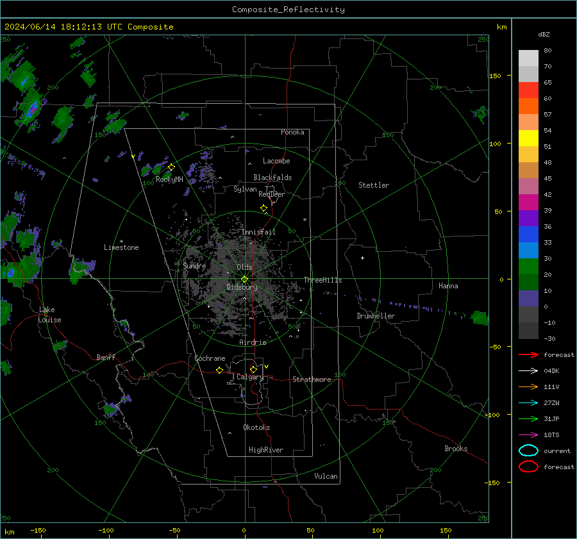Image resolution: width=577 pixels, height=539 pixels.
Task: Click the radar-center diamond above Didsbury
Action: tap(244, 279)
